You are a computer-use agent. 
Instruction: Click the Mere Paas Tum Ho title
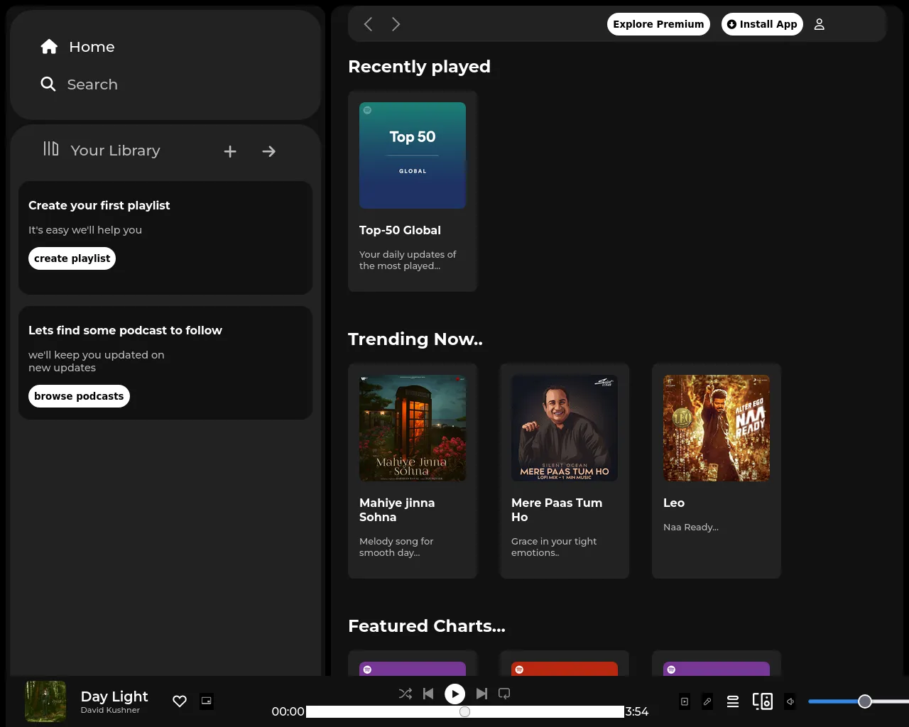[557, 510]
